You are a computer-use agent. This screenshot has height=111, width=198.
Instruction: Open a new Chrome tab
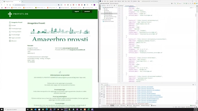[22, 1]
